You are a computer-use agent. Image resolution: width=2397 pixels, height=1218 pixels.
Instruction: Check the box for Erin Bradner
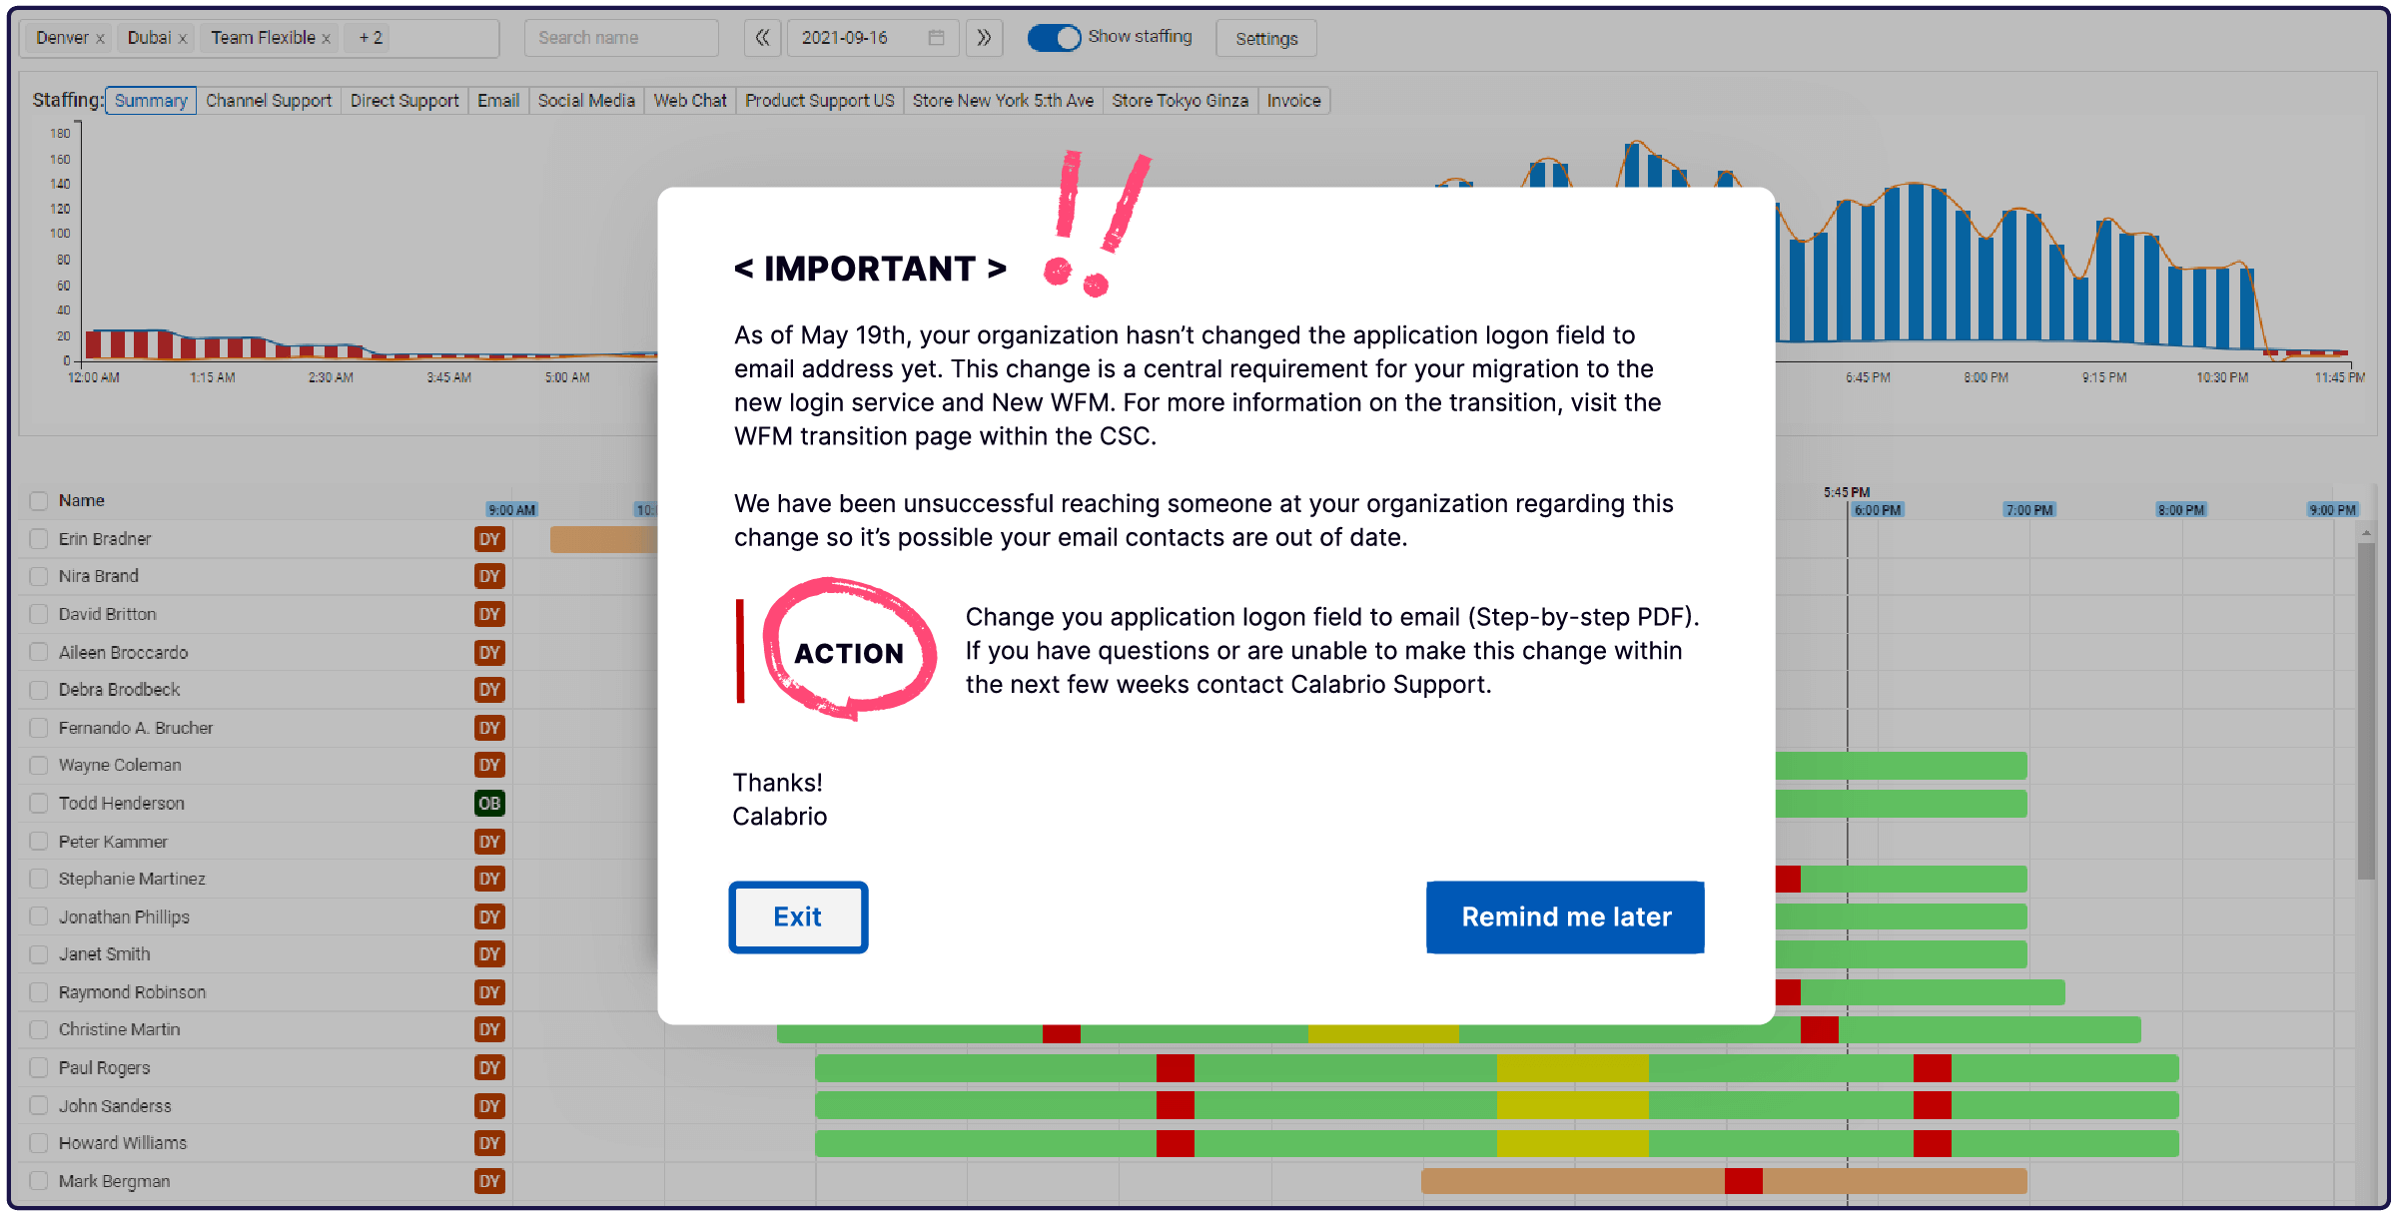coord(39,539)
